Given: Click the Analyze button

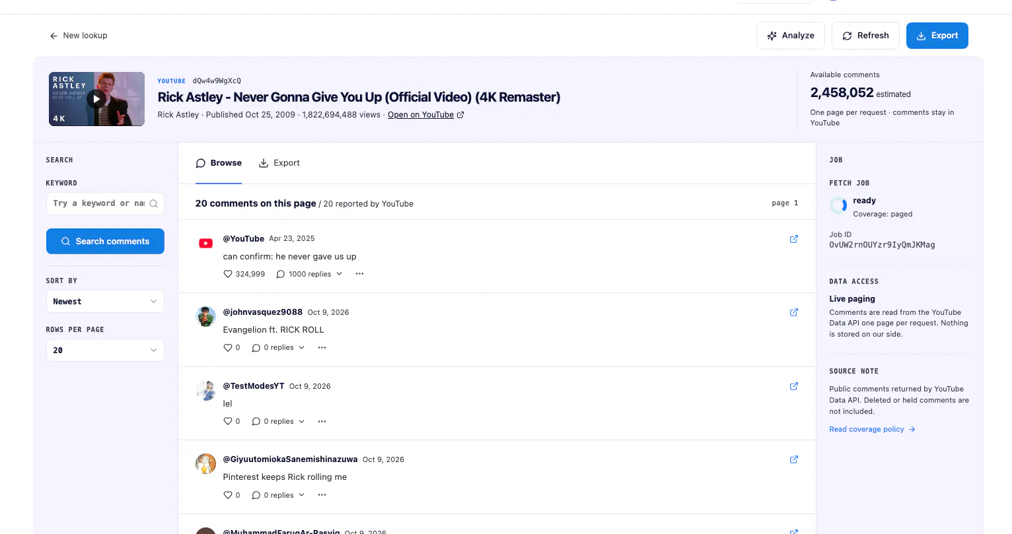Looking at the screenshot, I should 791,36.
